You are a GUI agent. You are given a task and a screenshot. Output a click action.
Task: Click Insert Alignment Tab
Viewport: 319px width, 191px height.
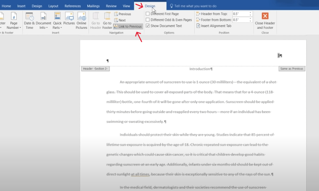coord(214,26)
